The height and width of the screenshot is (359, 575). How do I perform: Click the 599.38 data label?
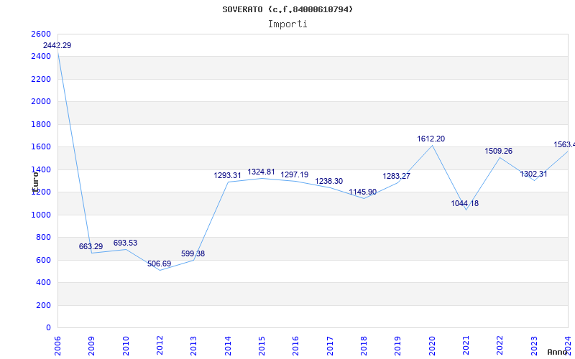click(x=193, y=254)
